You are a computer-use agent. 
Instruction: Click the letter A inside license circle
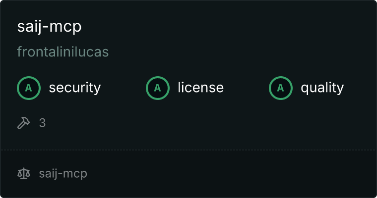point(157,88)
